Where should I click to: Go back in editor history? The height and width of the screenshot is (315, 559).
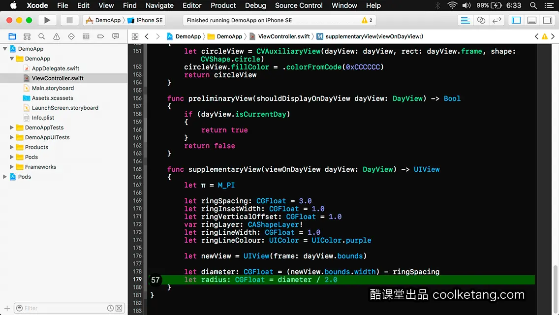coord(147,36)
